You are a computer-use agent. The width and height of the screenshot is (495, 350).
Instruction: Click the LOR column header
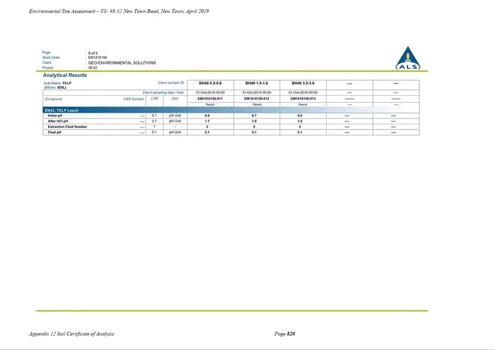pos(155,99)
